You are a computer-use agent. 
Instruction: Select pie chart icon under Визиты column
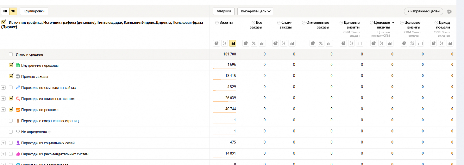point(216,43)
